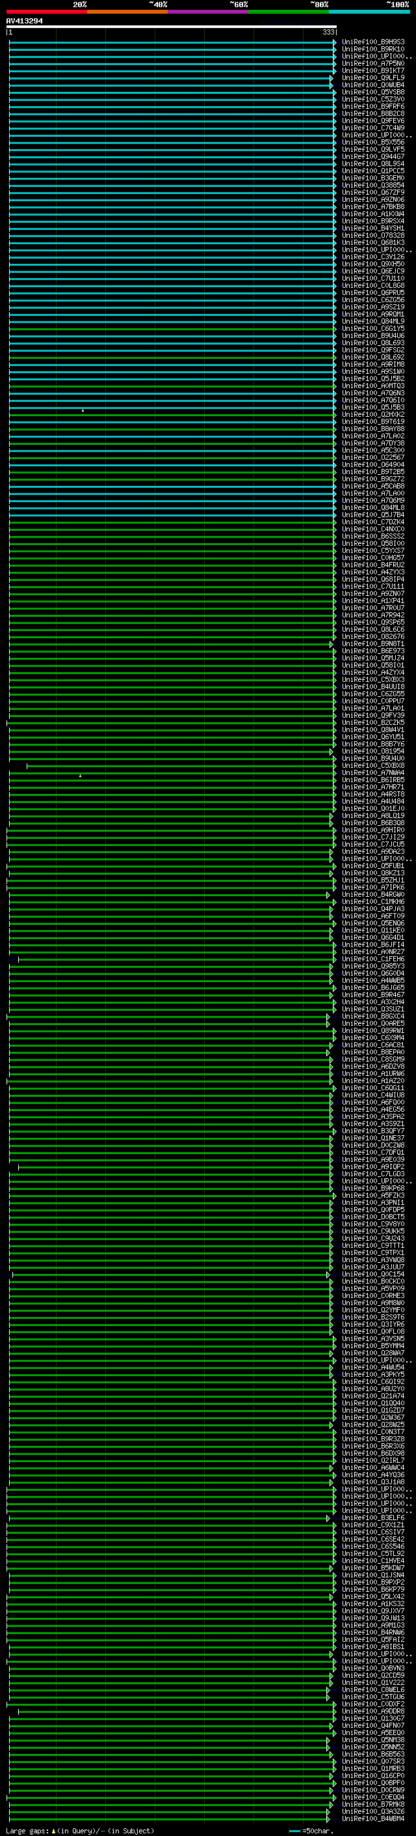
Task: Select hit UniRef100_Q8L9S4
Action: point(373,164)
